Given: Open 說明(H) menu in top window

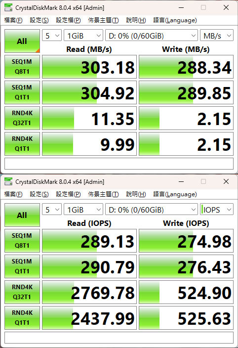Looking at the screenshot, I should (136, 20).
